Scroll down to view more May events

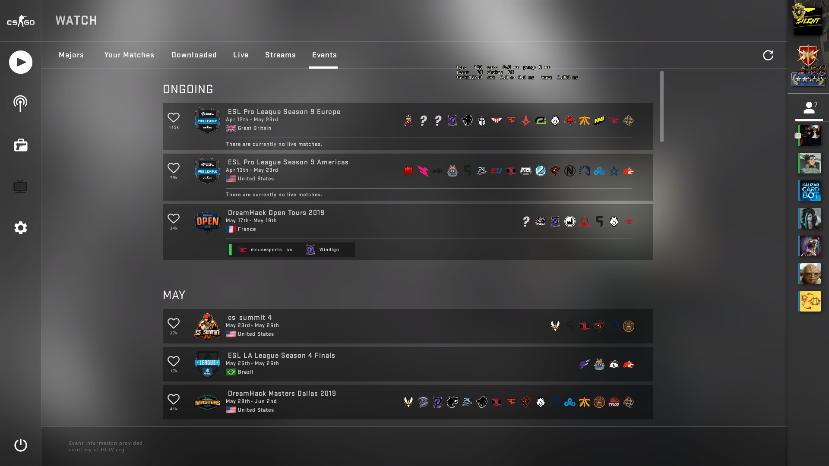tap(660, 341)
